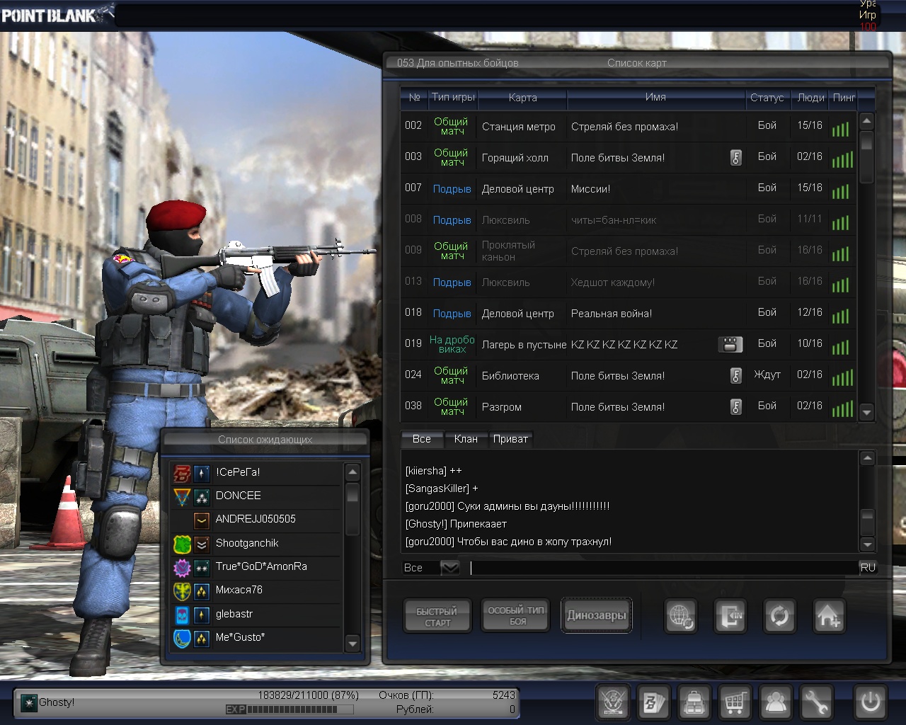Open the clan emblem icon
Image resolution: width=906 pixels, height=725 pixels.
click(613, 702)
